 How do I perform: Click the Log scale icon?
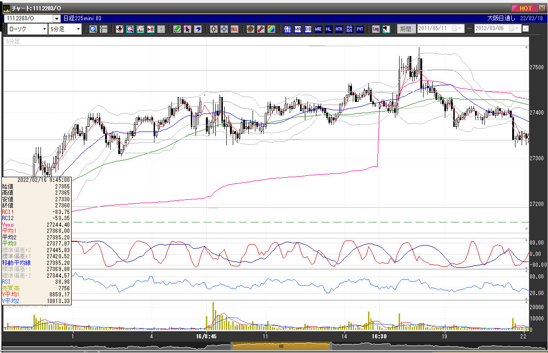point(376,29)
